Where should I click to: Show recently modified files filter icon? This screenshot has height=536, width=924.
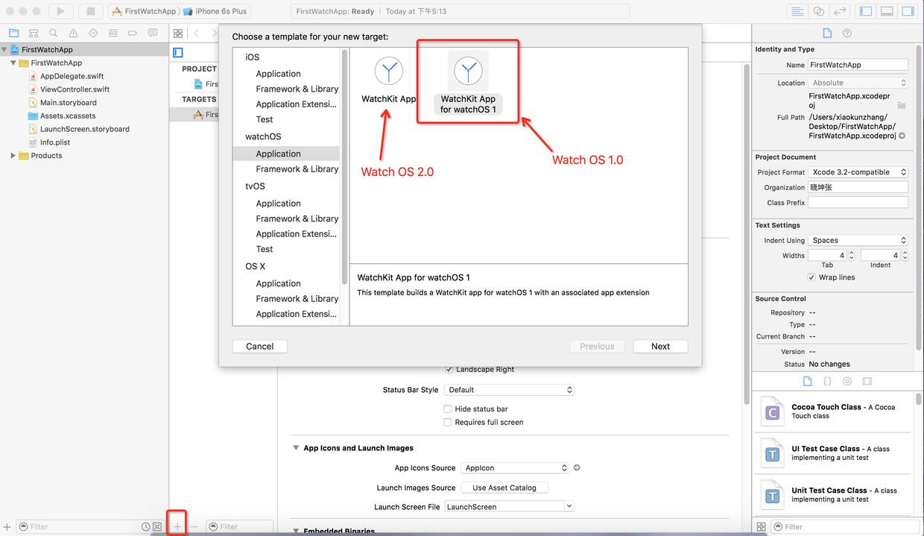point(146,526)
